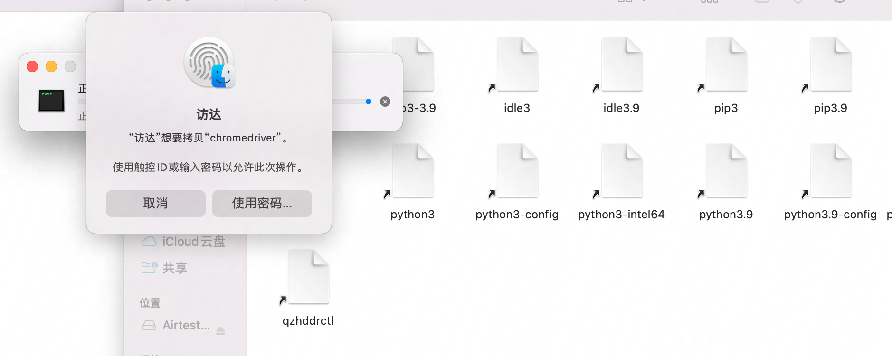Click the exec file icon in copy window

(51, 101)
